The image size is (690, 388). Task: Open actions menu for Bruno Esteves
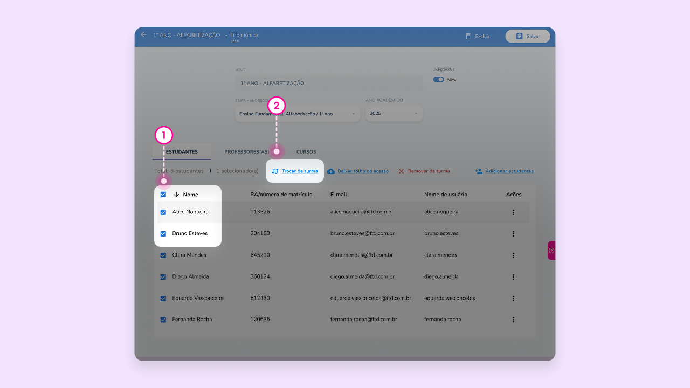(513, 234)
